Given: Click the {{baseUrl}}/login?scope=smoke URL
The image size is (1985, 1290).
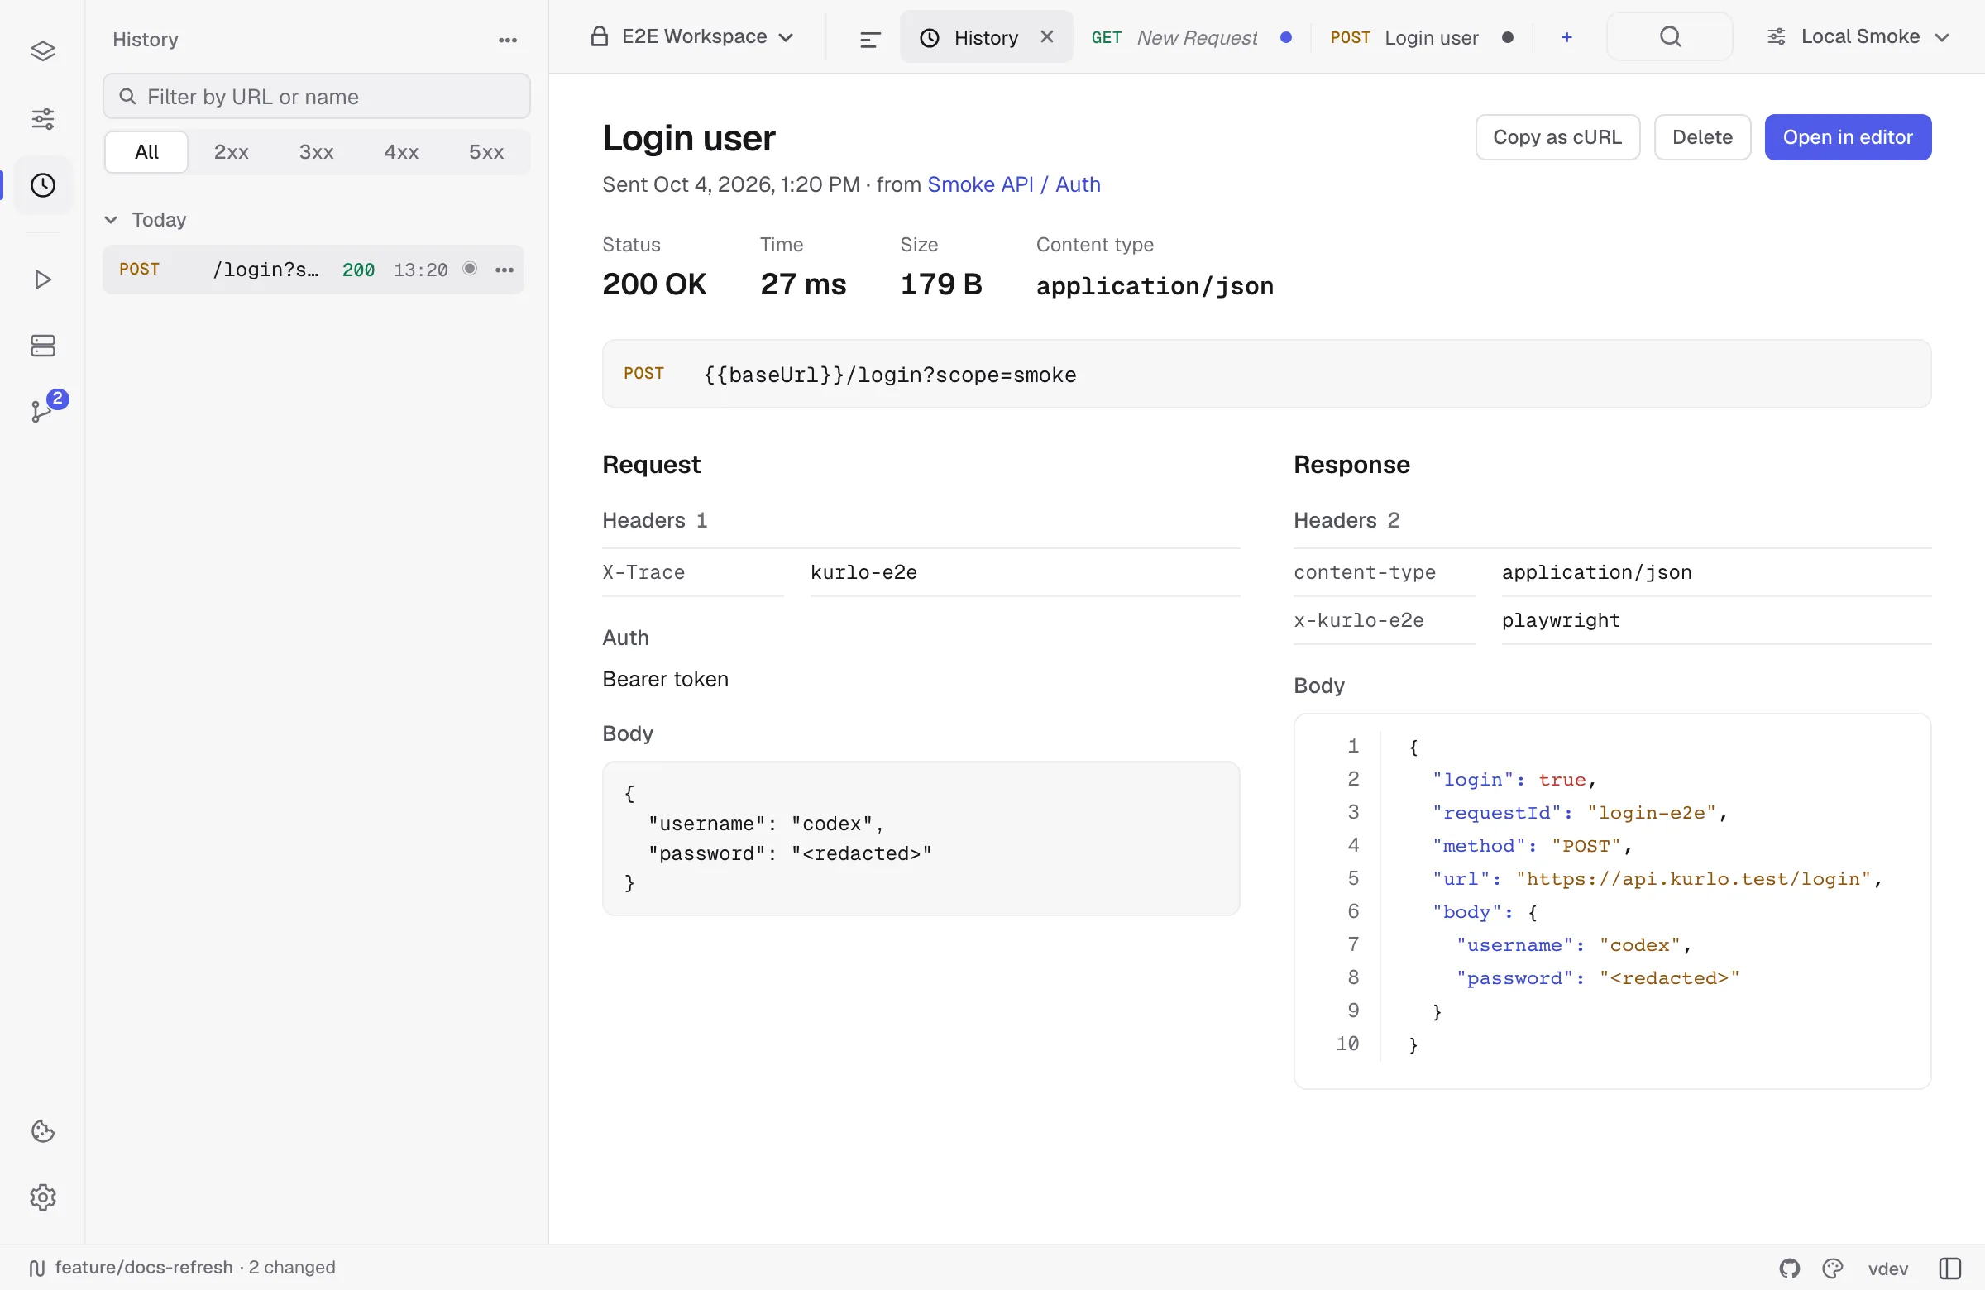Looking at the screenshot, I should [x=890, y=375].
